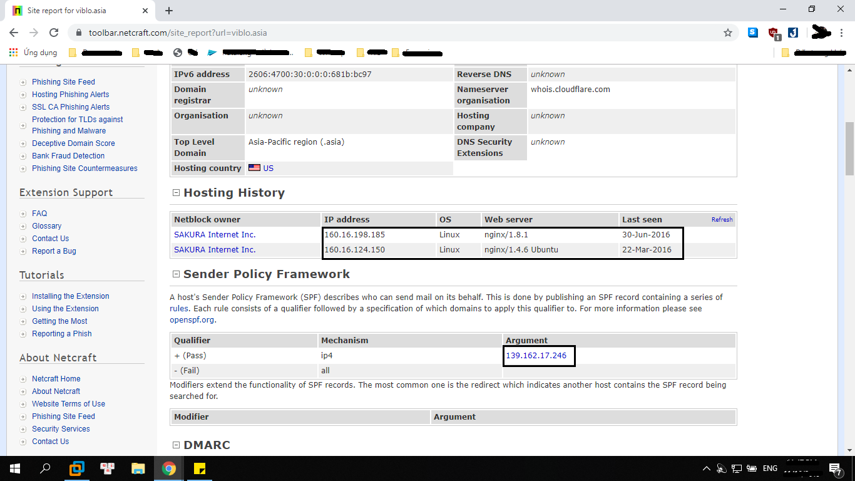Open the US hosting country link
Viewport: 855px width, 481px height.
[x=268, y=168]
